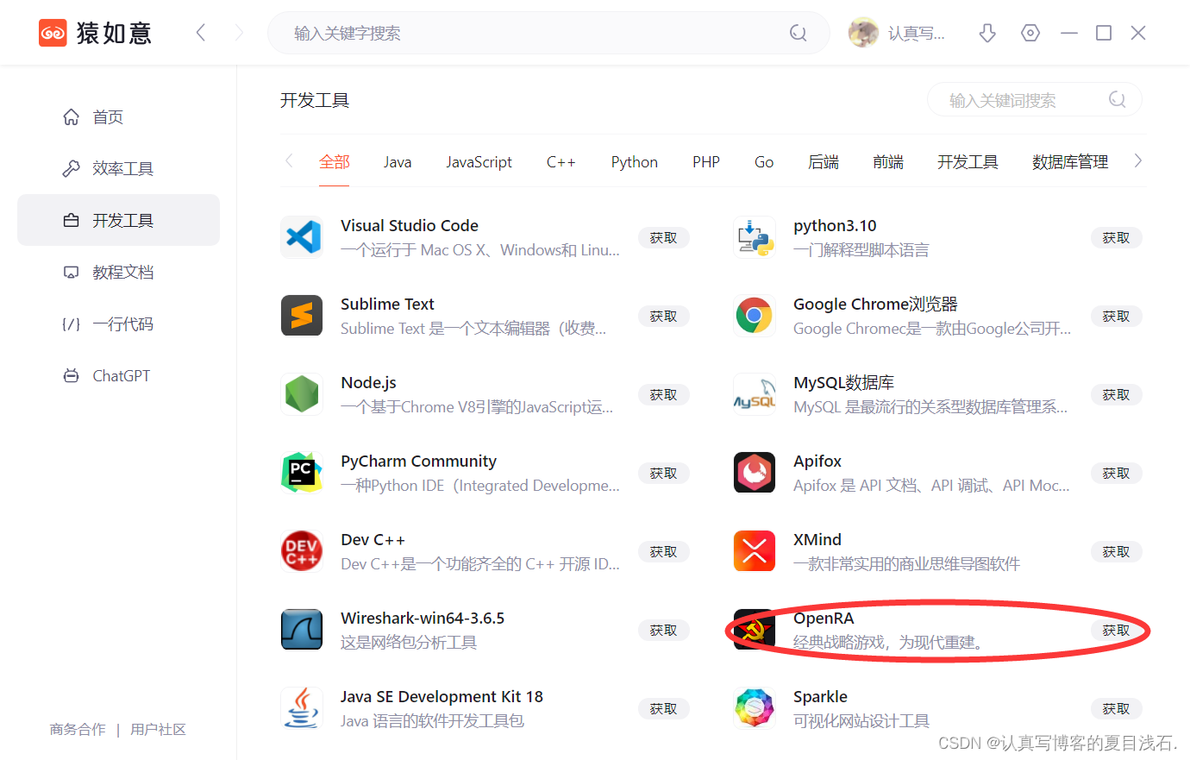Click the Google Chrome icon

tap(755, 316)
